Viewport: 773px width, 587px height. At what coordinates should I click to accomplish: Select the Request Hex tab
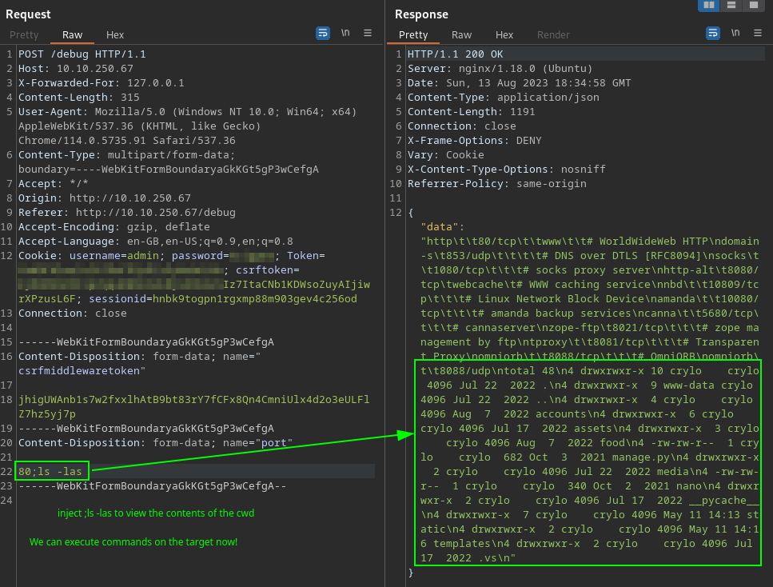(x=115, y=35)
